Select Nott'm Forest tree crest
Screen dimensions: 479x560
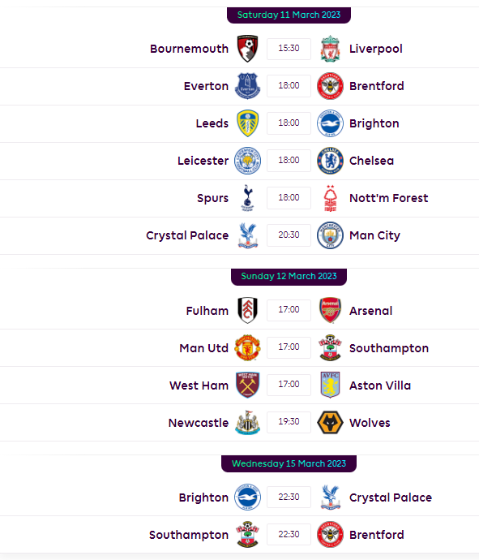click(x=330, y=198)
